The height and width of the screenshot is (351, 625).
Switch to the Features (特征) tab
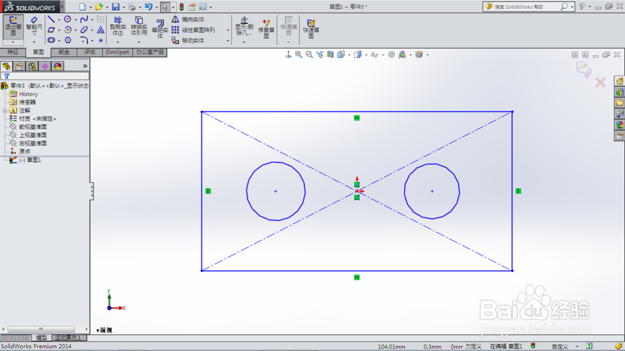click(12, 52)
